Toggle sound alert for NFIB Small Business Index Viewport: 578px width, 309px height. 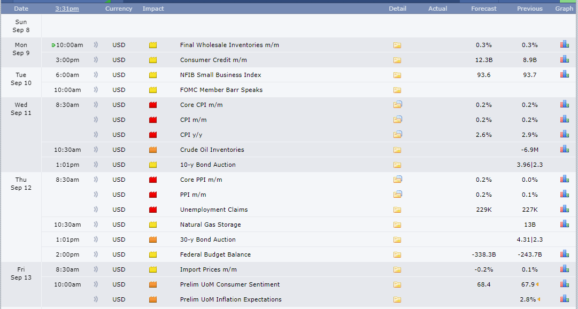tap(96, 74)
